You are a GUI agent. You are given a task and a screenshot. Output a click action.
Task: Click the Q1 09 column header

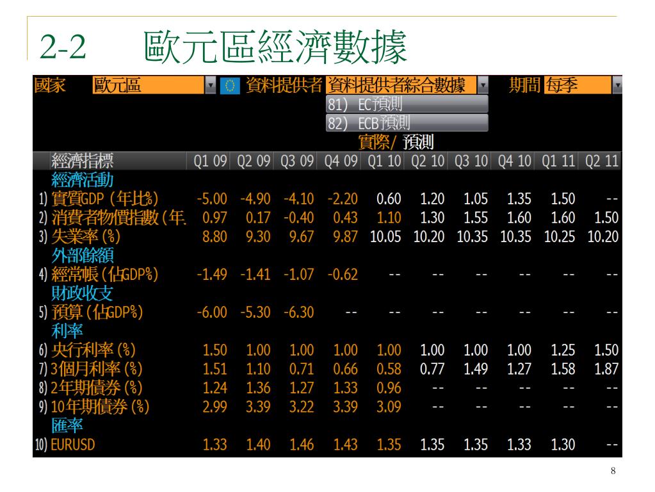pos(210,161)
